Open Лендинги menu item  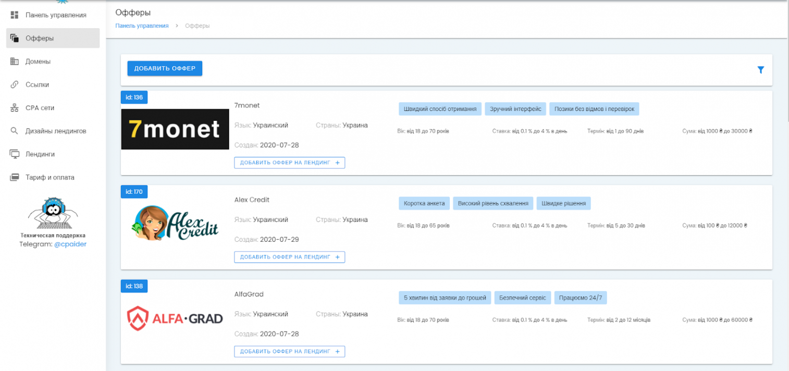(x=53, y=154)
